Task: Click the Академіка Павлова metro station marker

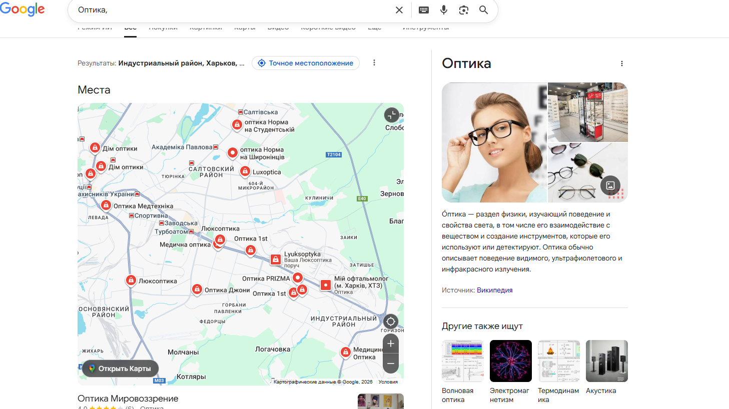Action: pos(216,147)
